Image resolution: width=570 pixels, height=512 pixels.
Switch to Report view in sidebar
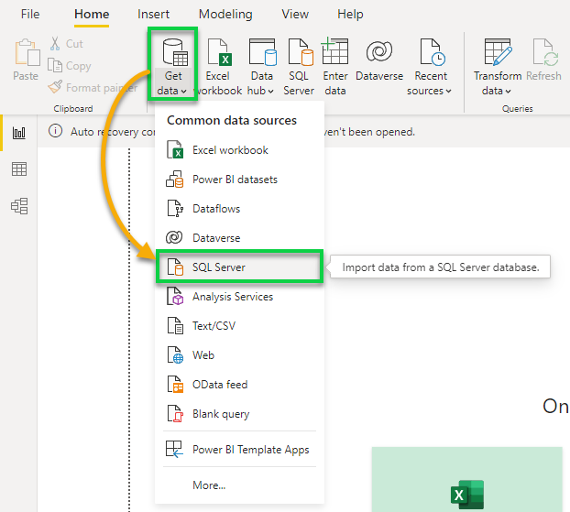[x=19, y=133]
